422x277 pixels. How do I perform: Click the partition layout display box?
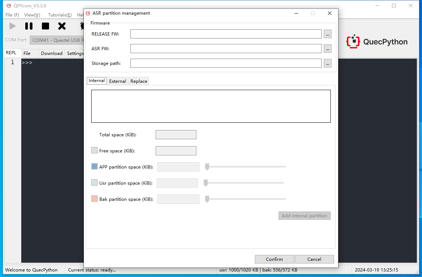pos(211,106)
